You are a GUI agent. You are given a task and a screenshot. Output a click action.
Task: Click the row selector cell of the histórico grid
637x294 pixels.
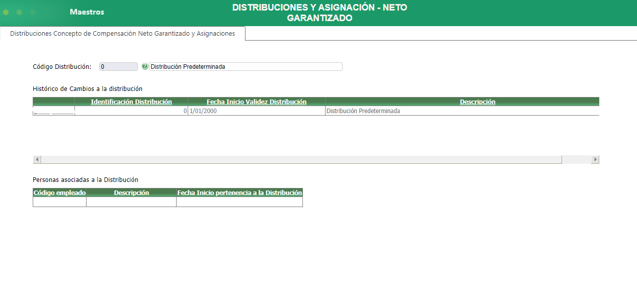[53, 111]
